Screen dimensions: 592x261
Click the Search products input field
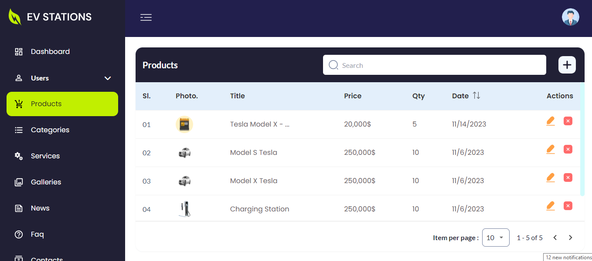(x=440, y=65)
